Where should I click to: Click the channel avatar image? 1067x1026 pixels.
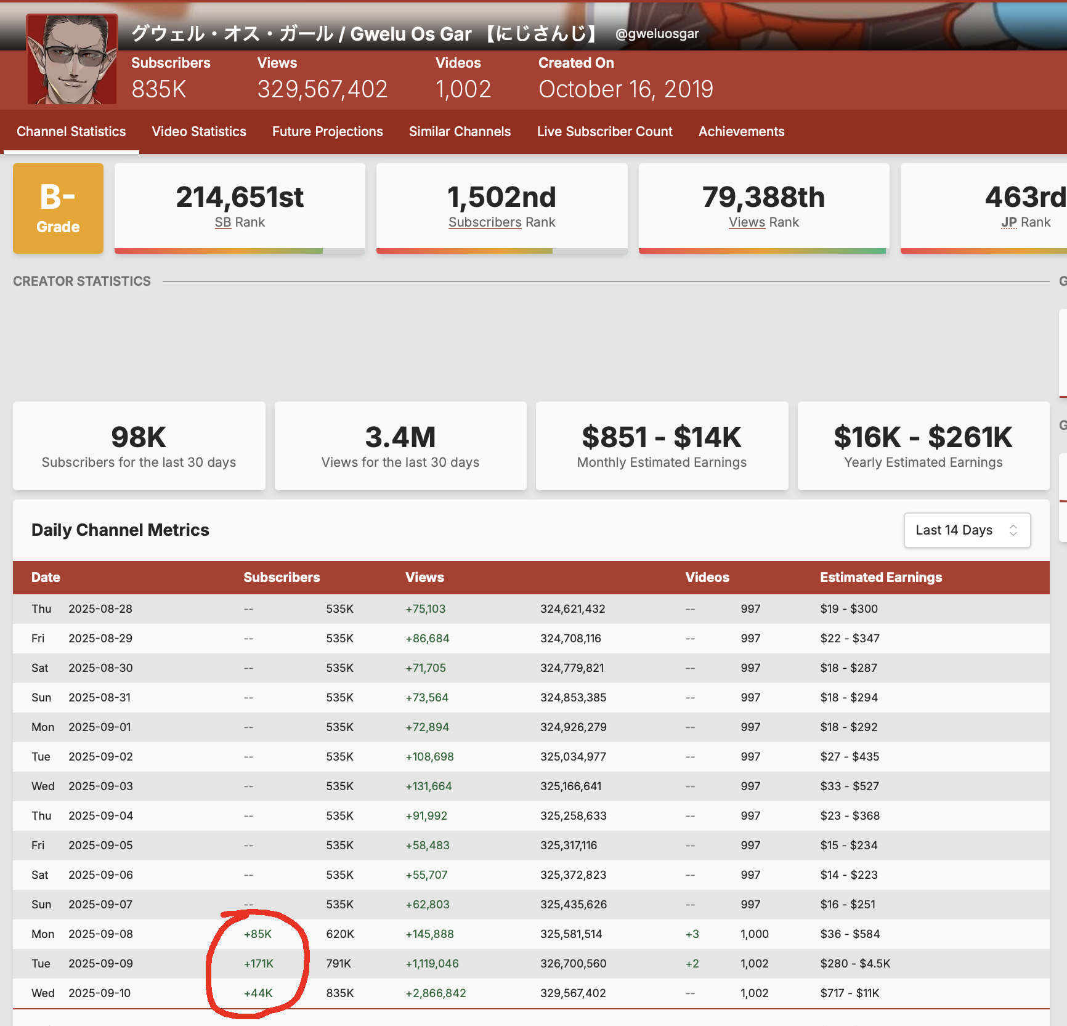(x=71, y=59)
